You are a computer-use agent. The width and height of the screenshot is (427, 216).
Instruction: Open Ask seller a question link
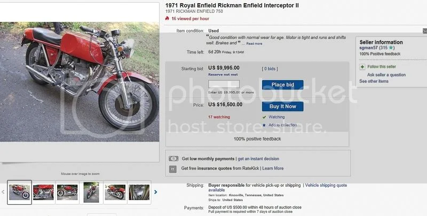[x=386, y=75]
